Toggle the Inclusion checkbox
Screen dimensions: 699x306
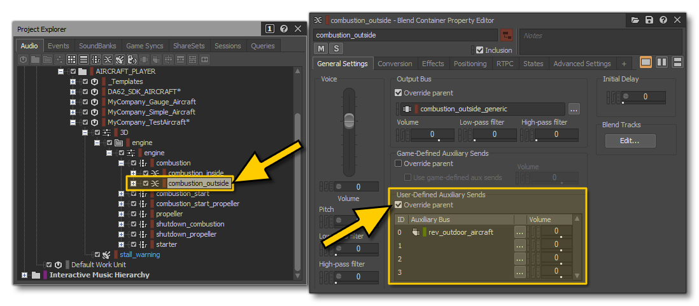[480, 50]
